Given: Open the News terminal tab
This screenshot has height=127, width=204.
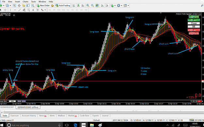Looking at the screenshot, I should 43,116.
